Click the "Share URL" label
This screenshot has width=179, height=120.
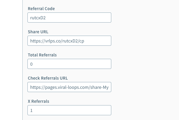coord(38,32)
